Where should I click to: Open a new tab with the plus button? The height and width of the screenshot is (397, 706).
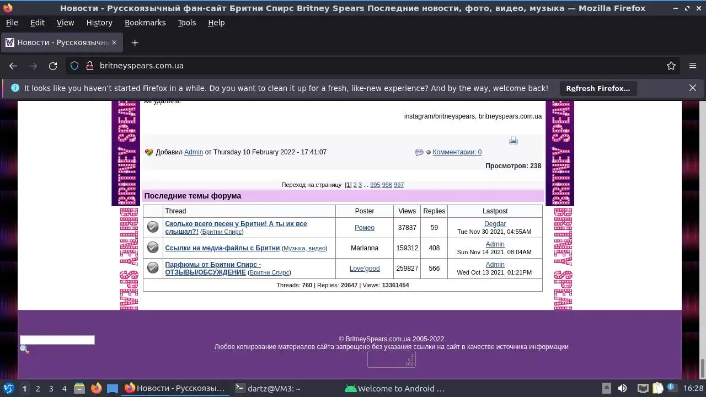click(135, 42)
